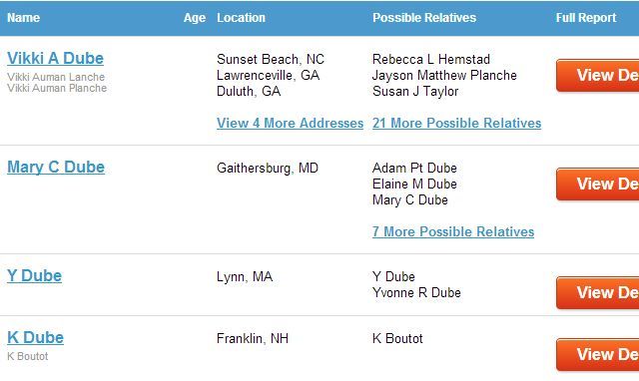Open the Y Dube name link

click(35, 276)
